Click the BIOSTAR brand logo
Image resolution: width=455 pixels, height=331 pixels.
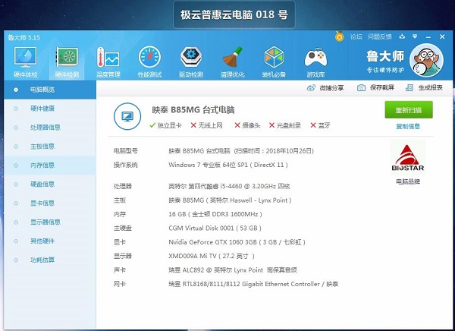coord(408,157)
